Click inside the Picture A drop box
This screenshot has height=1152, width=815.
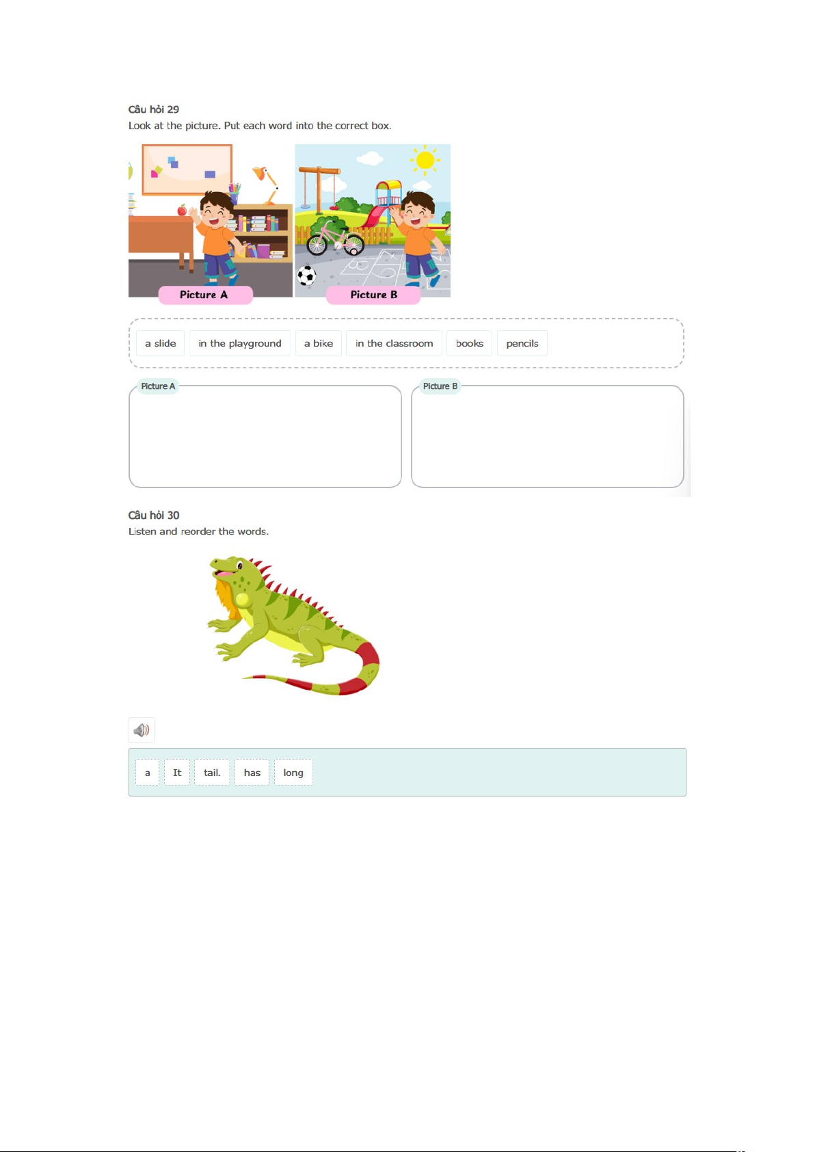click(x=265, y=437)
